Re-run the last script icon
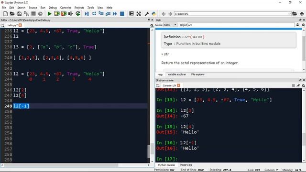The height and width of the screenshot is (172, 306). click(77, 14)
